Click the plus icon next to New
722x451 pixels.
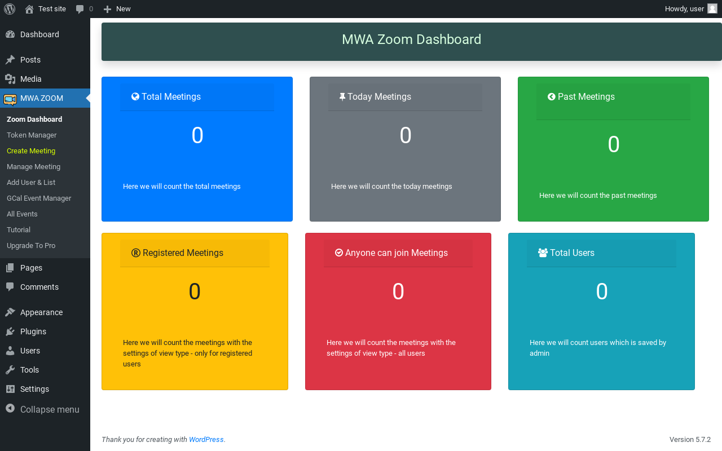click(107, 9)
